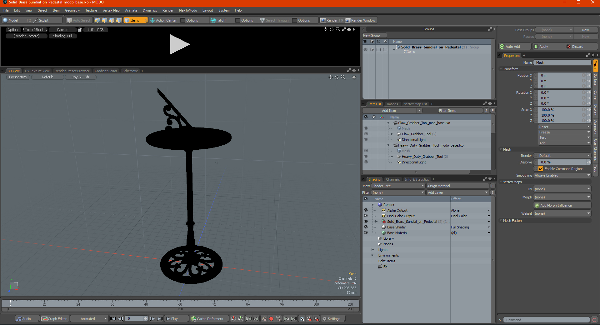The width and height of the screenshot is (600, 325).
Task: Expand Heavy_Duty_Grabber_Tool tree item
Action: [392, 157]
